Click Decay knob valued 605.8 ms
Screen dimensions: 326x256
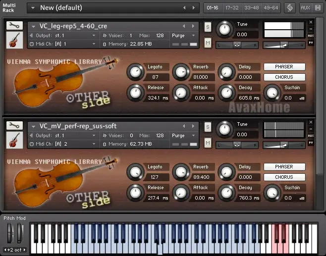tap(226, 93)
